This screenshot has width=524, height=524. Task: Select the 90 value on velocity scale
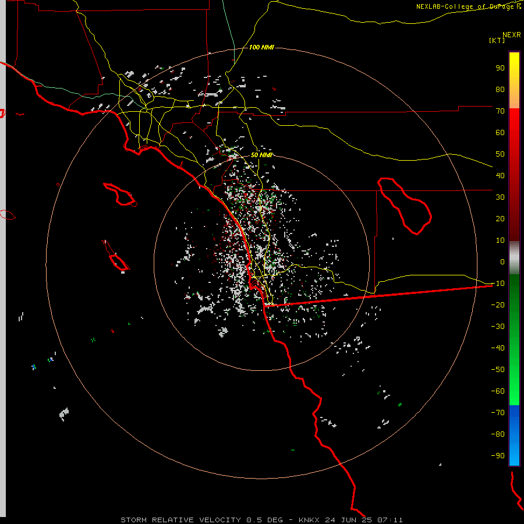pyautogui.click(x=500, y=68)
